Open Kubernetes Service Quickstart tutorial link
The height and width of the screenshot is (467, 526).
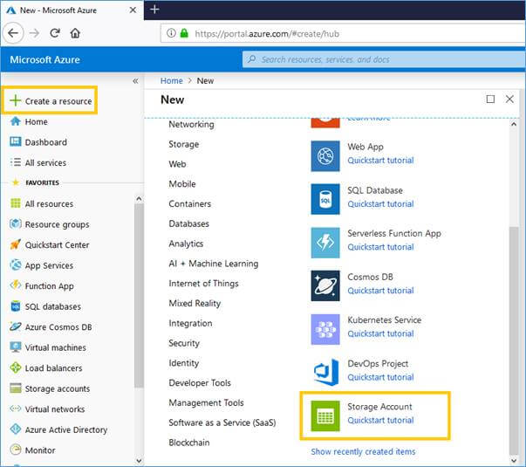[380, 333]
